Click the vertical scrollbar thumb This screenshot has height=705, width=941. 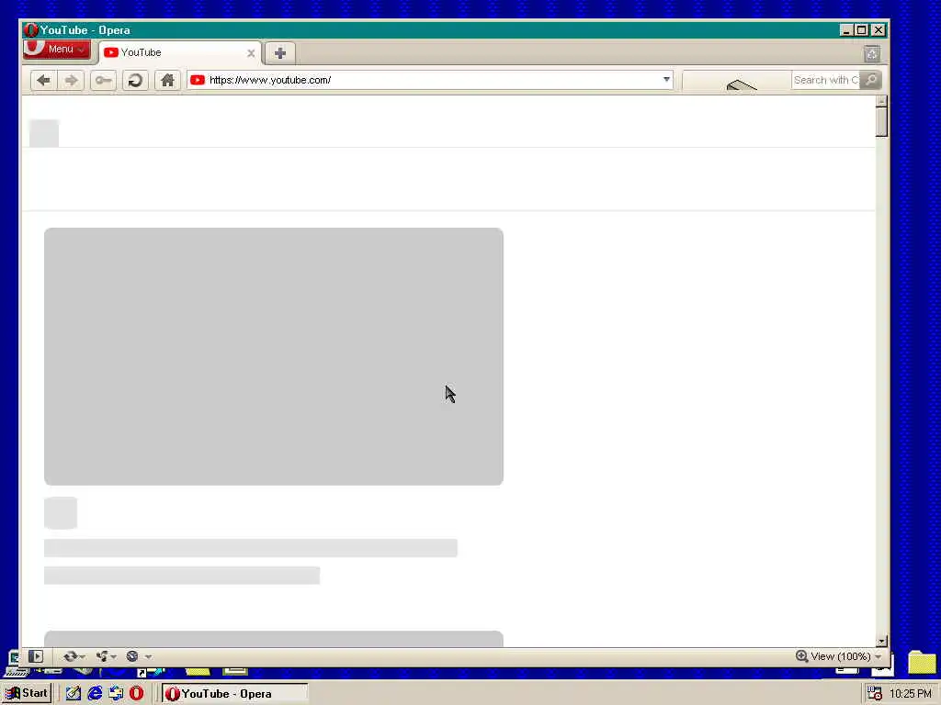pyautogui.click(x=881, y=122)
